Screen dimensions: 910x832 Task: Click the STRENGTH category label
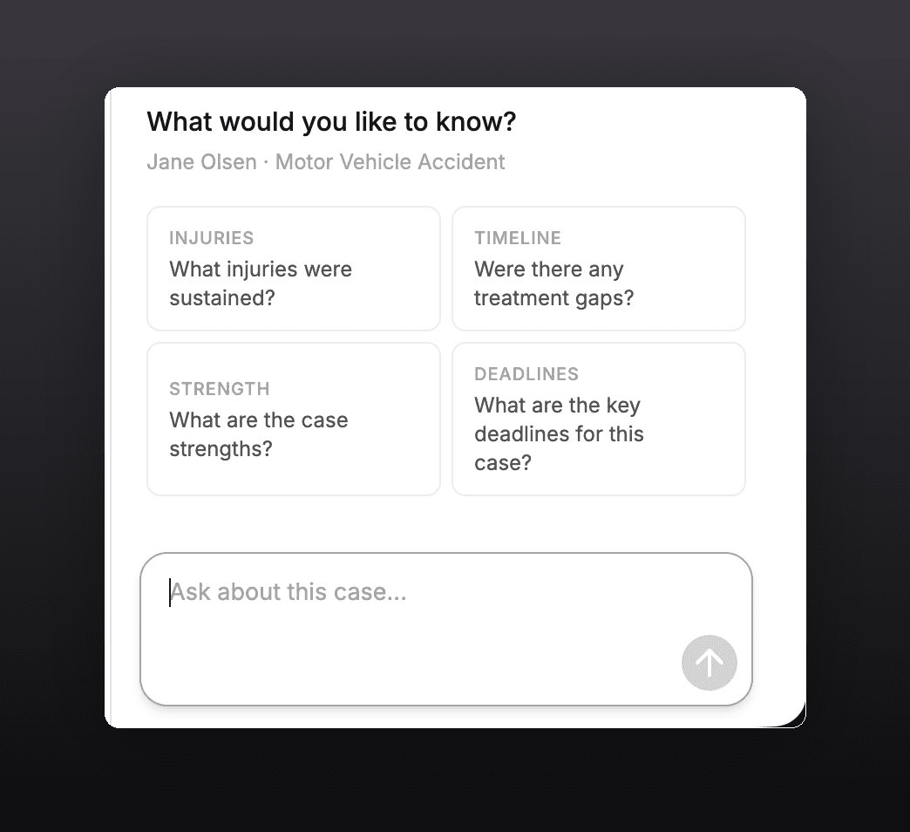(219, 389)
